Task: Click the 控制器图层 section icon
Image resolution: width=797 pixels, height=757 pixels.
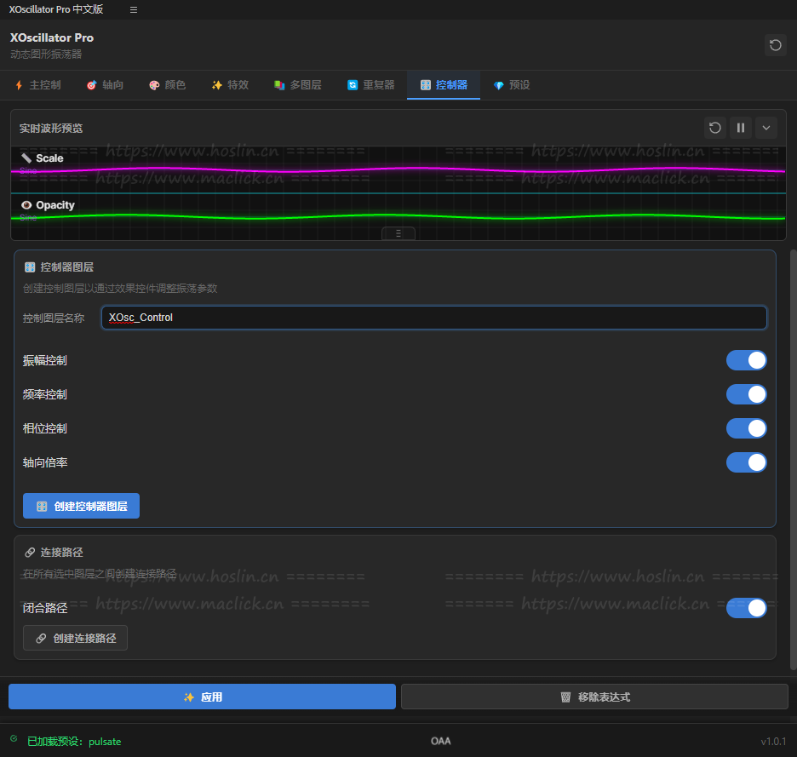Action: pyautogui.click(x=30, y=267)
